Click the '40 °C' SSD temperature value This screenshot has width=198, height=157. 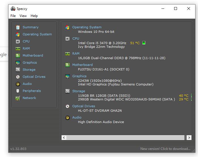(184, 96)
